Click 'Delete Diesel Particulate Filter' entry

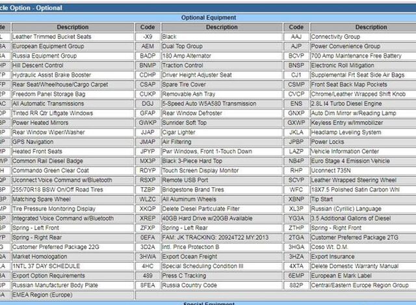222,209
